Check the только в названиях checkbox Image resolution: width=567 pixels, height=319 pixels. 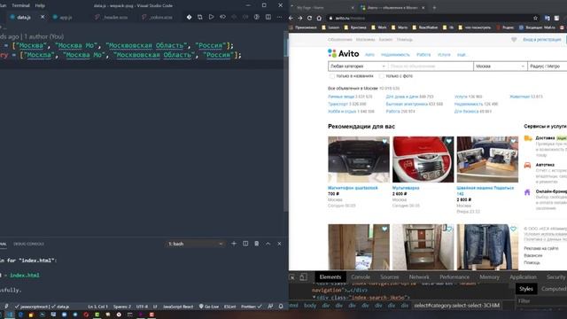click(331, 76)
